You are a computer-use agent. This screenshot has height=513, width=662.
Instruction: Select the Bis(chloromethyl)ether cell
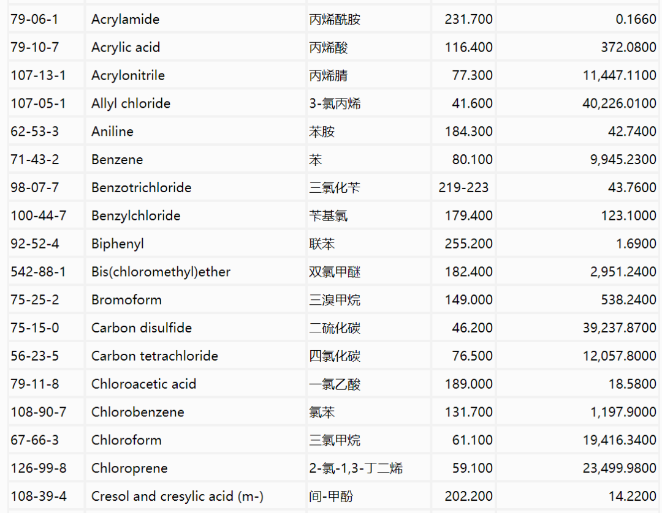point(161,272)
